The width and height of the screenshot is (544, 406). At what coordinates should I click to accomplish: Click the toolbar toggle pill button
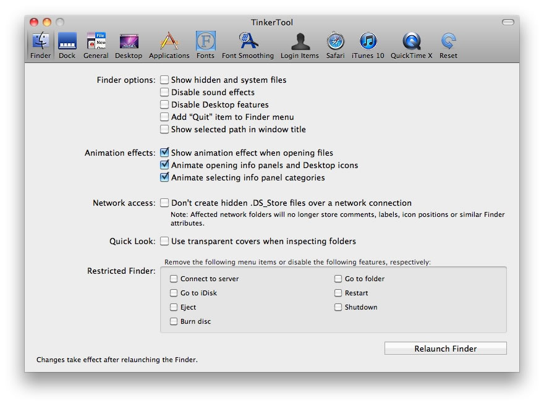point(508,22)
